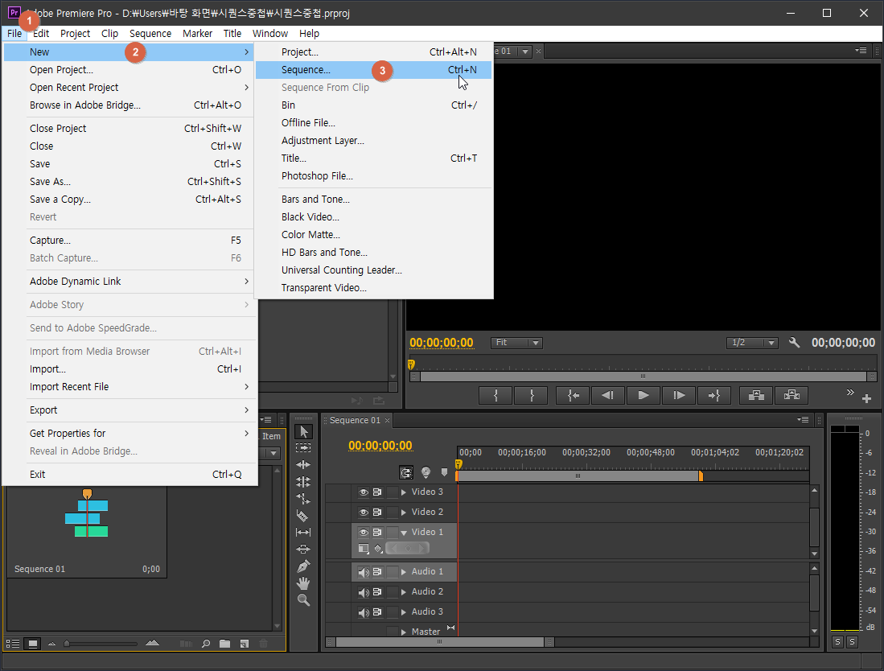Image resolution: width=884 pixels, height=671 pixels.
Task: Click the timeline playhead marker
Action: point(458,464)
